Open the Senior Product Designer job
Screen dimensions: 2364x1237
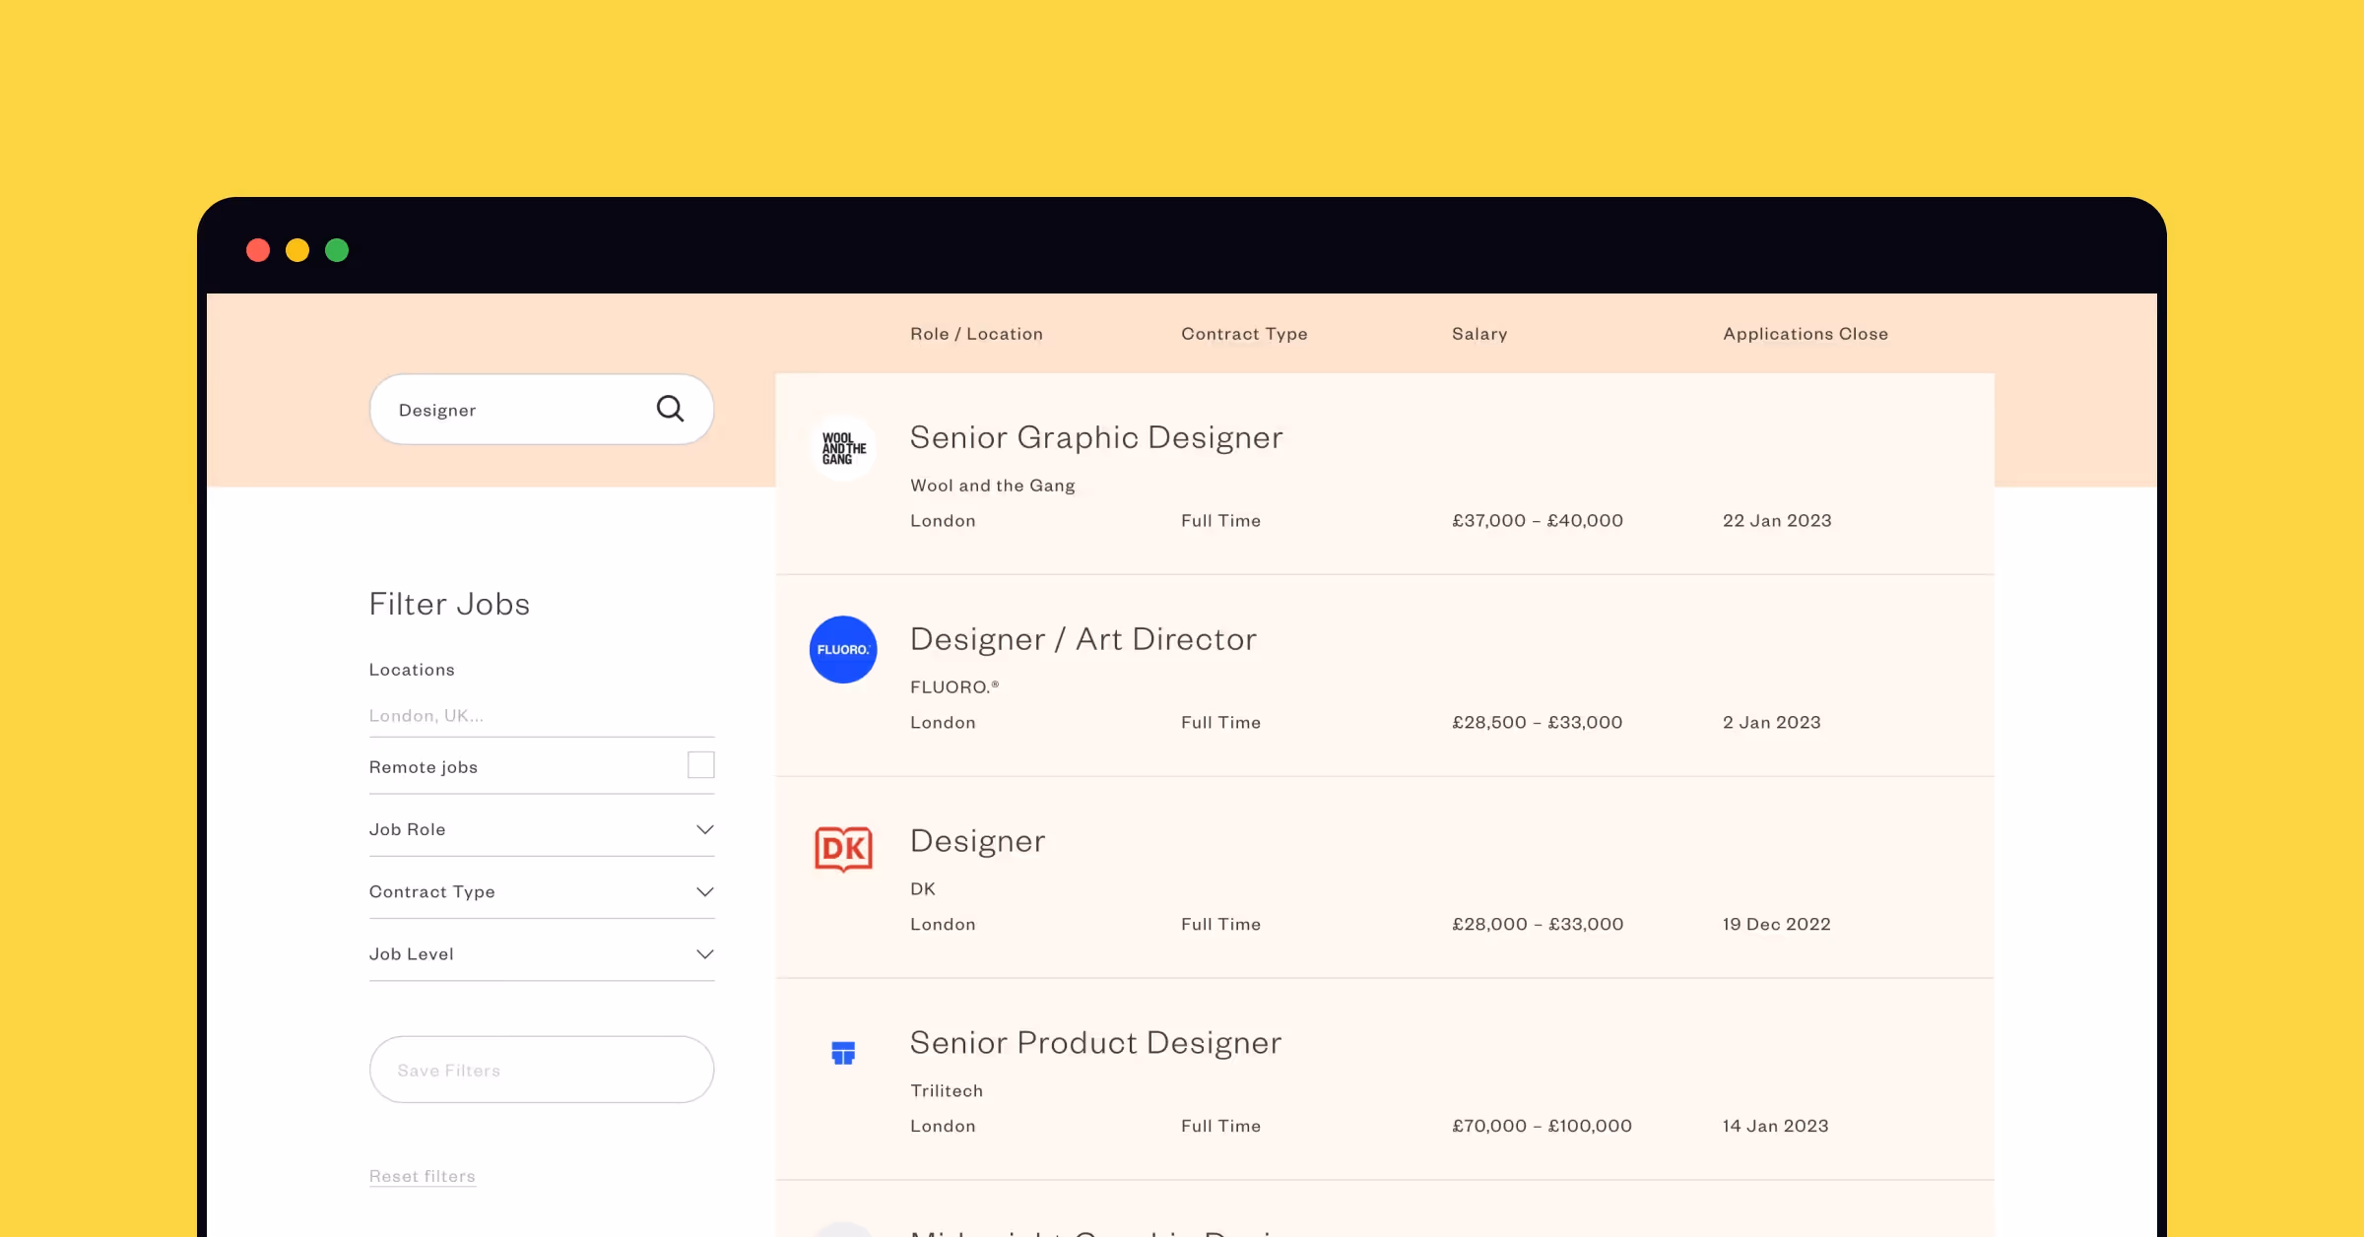pos(1095,1043)
